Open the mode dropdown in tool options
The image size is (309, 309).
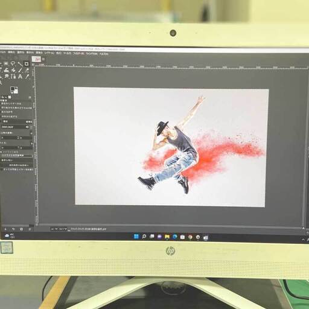[17, 121]
